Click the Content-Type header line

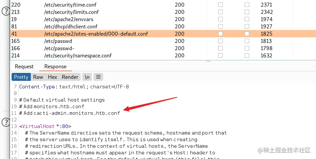click(x=74, y=87)
